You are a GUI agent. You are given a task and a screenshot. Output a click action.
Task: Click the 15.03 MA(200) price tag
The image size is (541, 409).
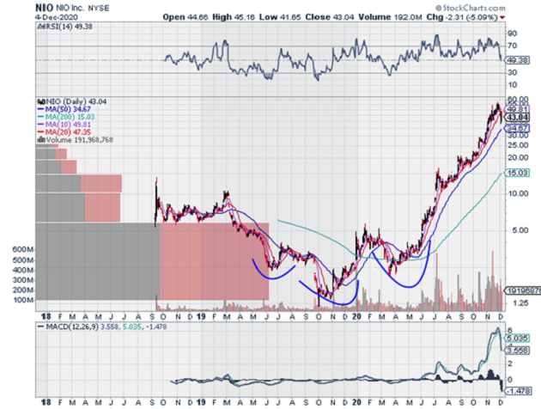point(517,173)
